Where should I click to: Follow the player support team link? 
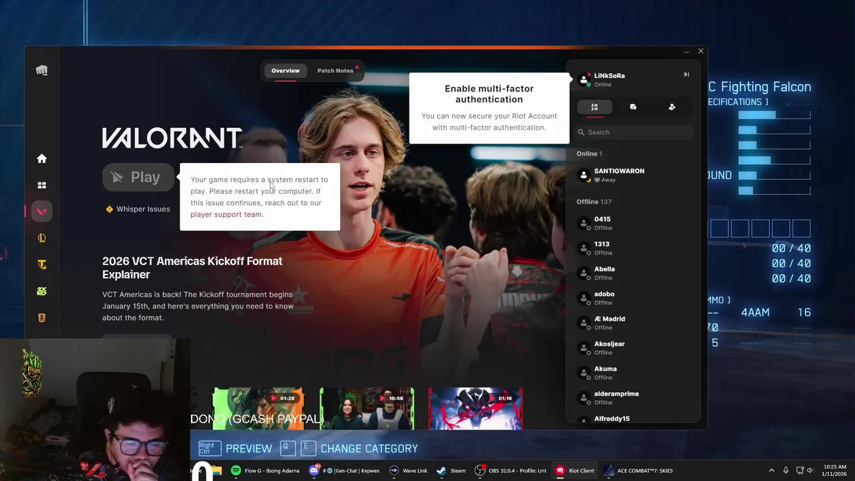(227, 214)
